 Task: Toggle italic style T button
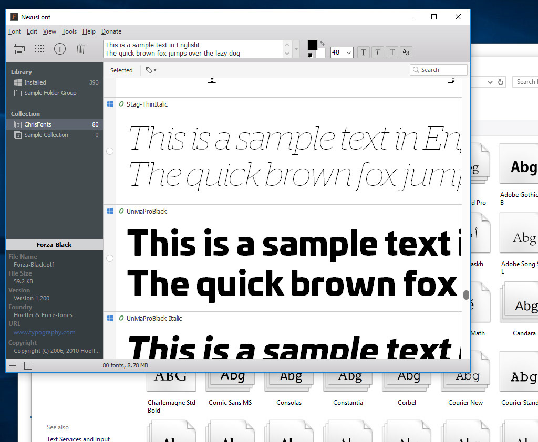(x=378, y=52)
